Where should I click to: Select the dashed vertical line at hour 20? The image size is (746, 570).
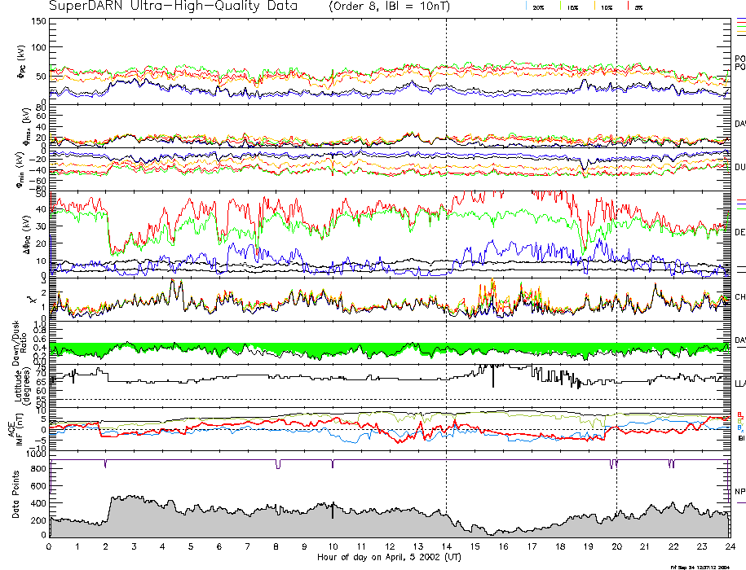point(616,244)
